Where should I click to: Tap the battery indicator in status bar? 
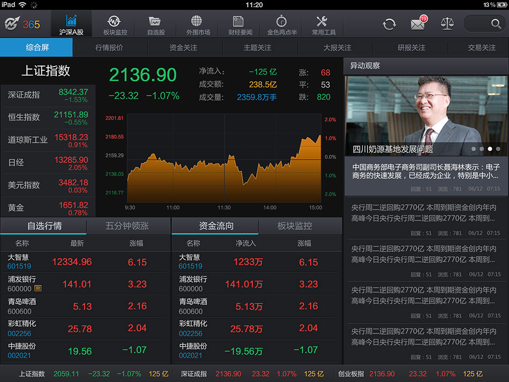tap(502, 4)
